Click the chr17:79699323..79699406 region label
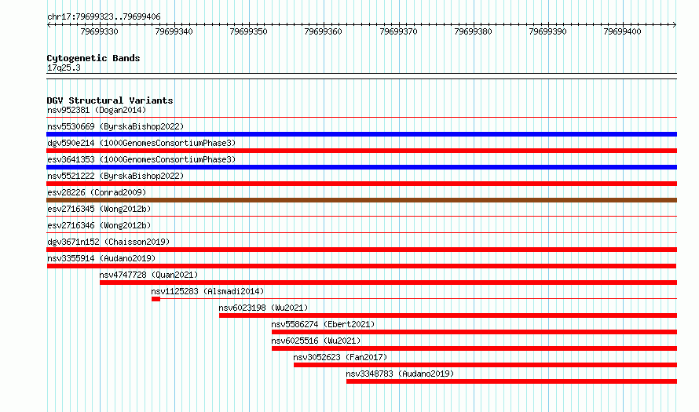The width and height of the screenshot is (699, 412). pos(104,16)
